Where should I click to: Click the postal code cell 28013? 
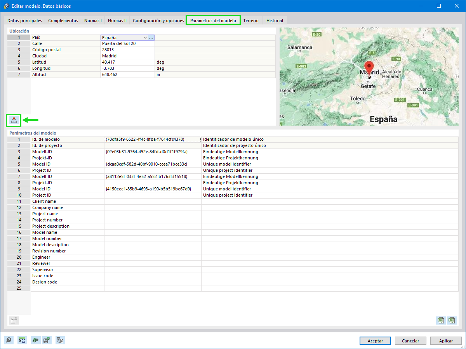point(127,50)
